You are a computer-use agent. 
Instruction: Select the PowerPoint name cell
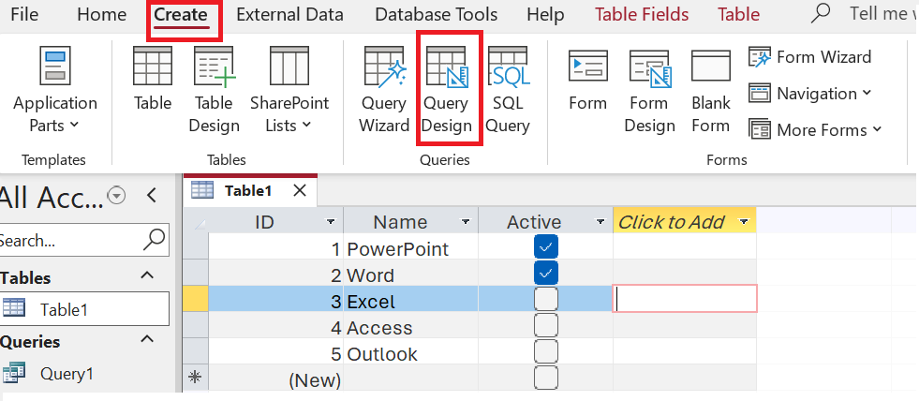tap(411, 247)
